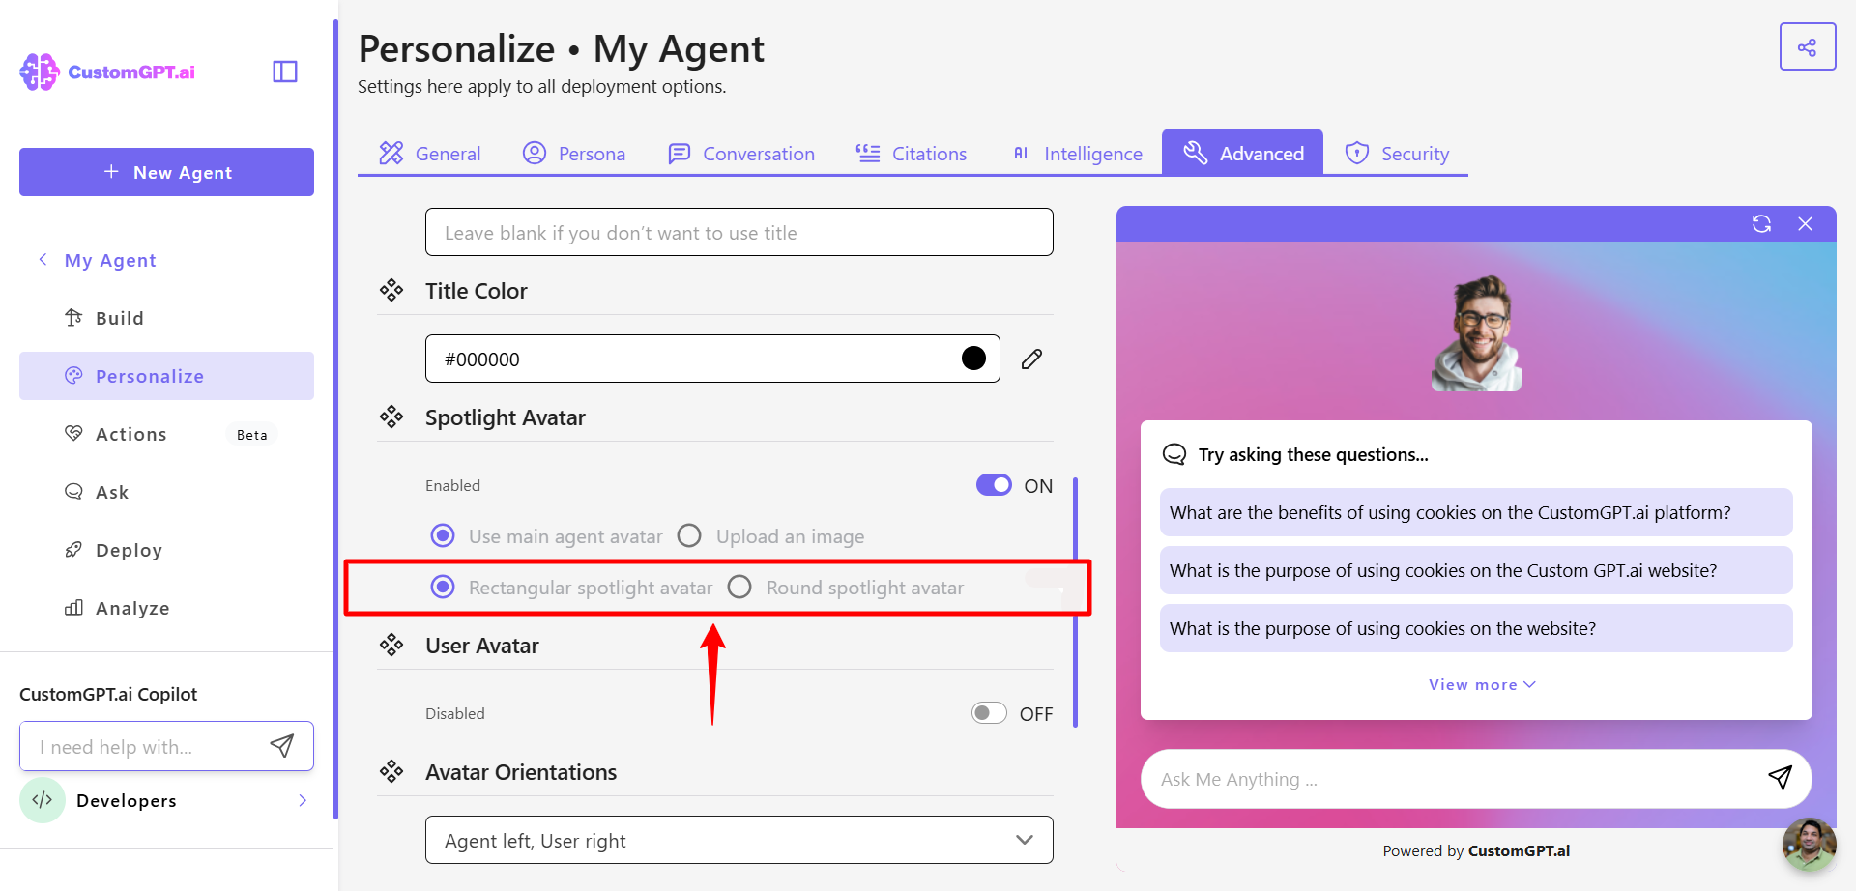Click the CustomGPT.ai brain logo

click(40, 72)
